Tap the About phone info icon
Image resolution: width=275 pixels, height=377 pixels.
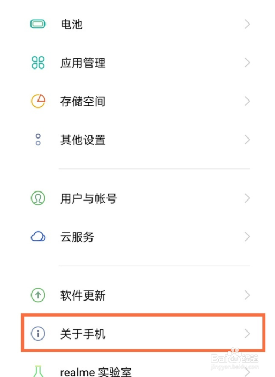38,334
